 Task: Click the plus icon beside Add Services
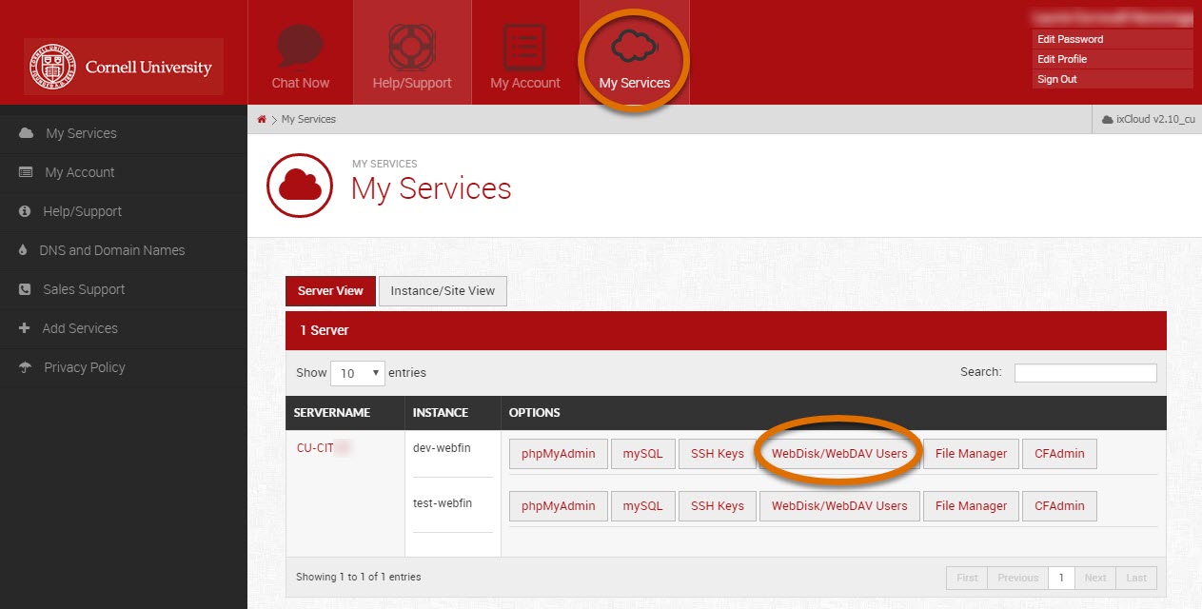click(x=24, y=328)
